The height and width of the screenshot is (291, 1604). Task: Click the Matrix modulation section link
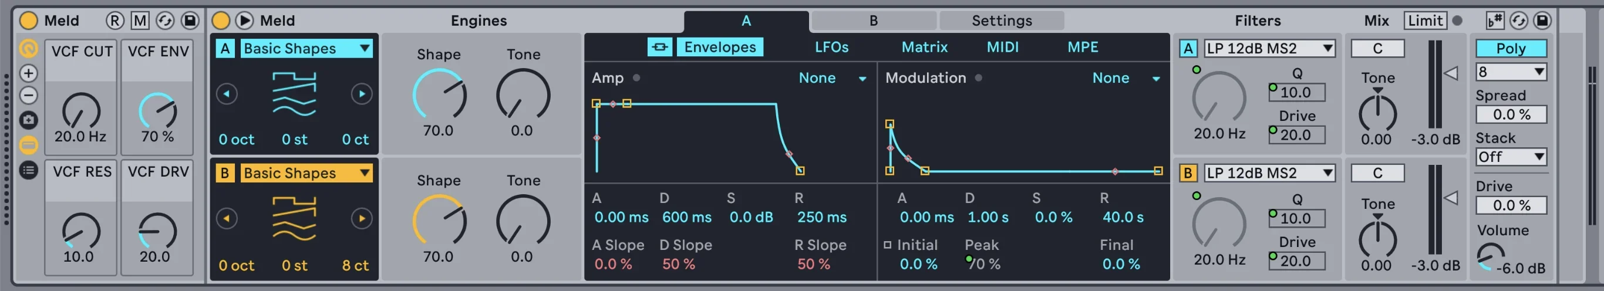pyautogui.click(x=924, y=48)
